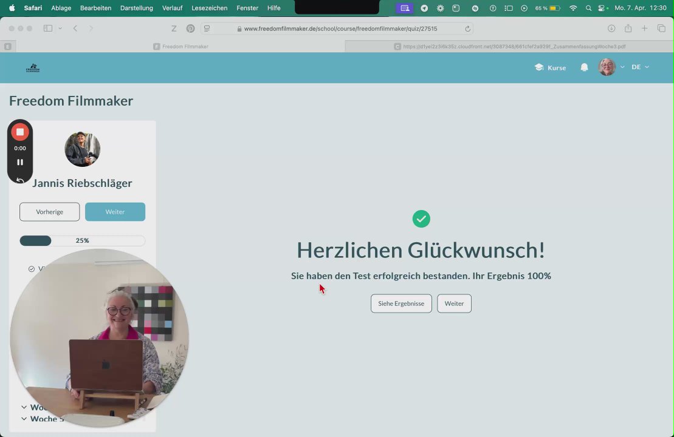Click the Siehe Ergebnisse button
The height and width of the screenshot is (437, 674).
pyautogui.click(x=401, y=303)
